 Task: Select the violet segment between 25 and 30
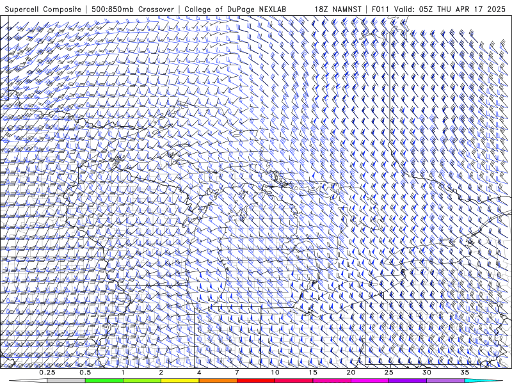(x=408, y=381)
